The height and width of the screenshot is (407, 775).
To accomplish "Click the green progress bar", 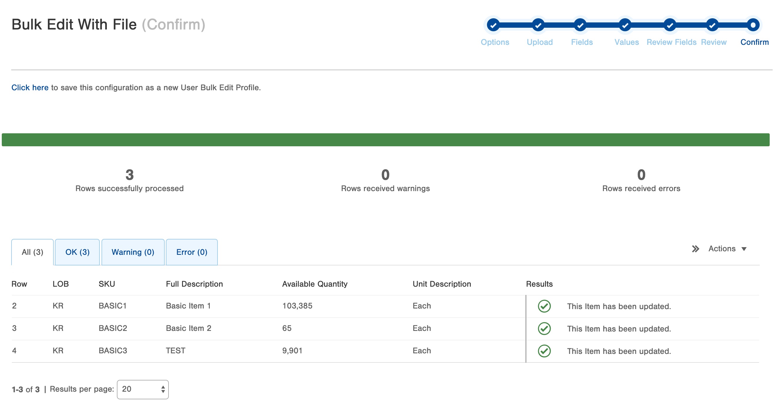I will tap(385, 140).
